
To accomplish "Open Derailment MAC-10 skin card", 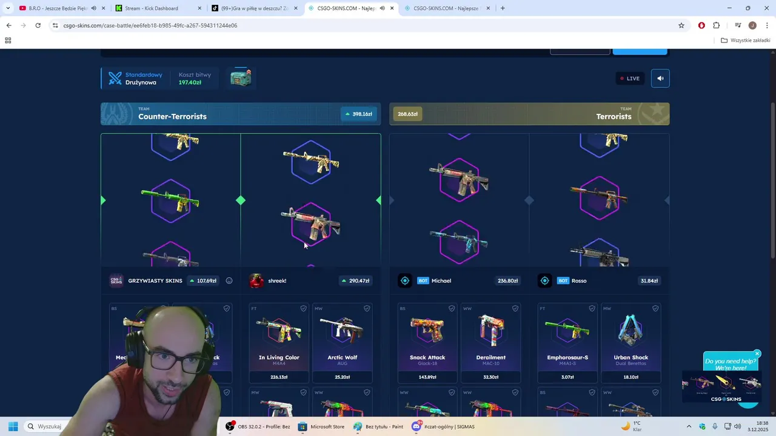I will click(490, 343).
